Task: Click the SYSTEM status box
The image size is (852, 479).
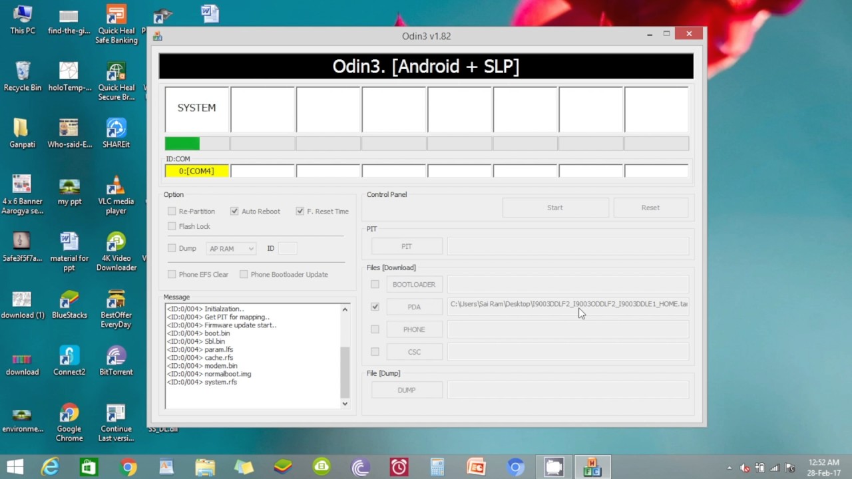Action: 196,108
